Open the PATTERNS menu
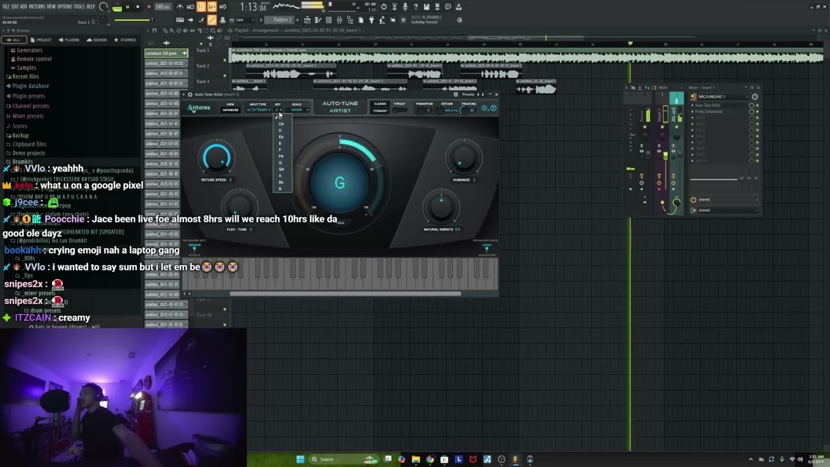This screenshot has height=467, width=830. click(x=37, y=6)
